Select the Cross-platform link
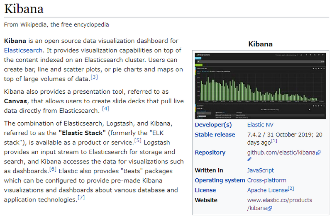The image size is (332, 216). pyautogui.click(x=266, y=180)
